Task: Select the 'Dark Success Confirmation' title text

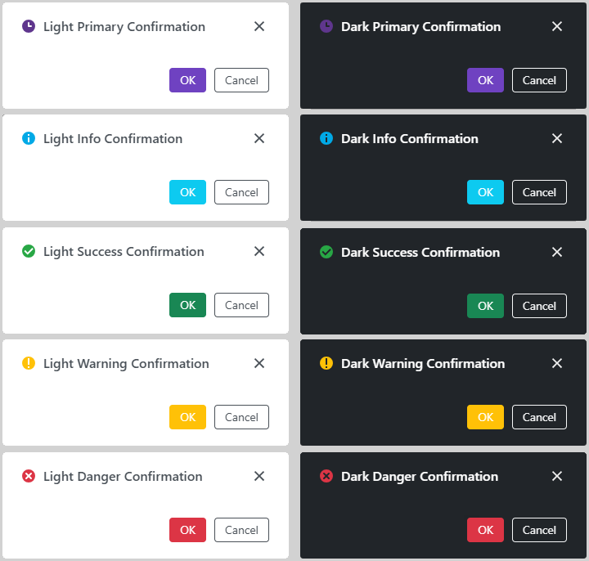Action: tap(420, 253)
